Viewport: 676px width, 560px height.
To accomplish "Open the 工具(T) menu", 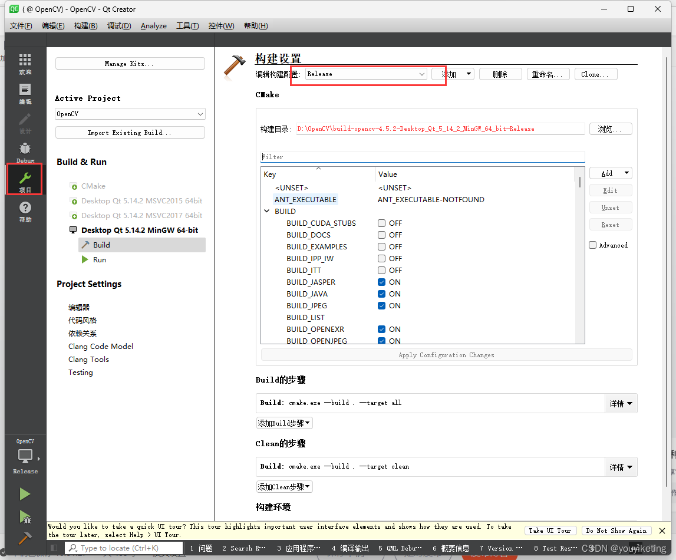I will coord(187,26).
